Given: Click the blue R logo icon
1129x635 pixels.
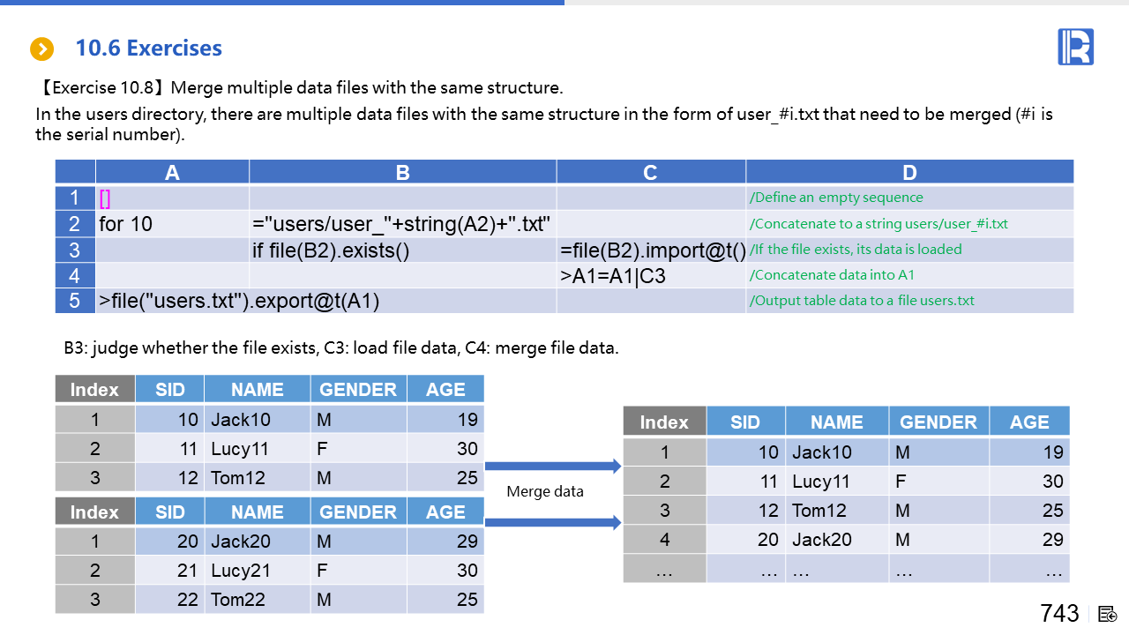Looking at the screenshot, I should [1075, 47].
